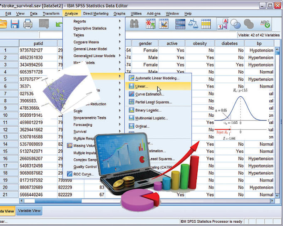Open the Help menu
This screenshot has height=226, width=283.
(x=188, y=14)
